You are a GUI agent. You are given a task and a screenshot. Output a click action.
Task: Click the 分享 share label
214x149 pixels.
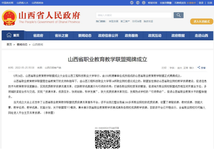click(203, 68)
